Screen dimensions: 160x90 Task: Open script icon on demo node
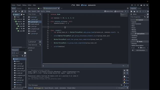[21, 14]
